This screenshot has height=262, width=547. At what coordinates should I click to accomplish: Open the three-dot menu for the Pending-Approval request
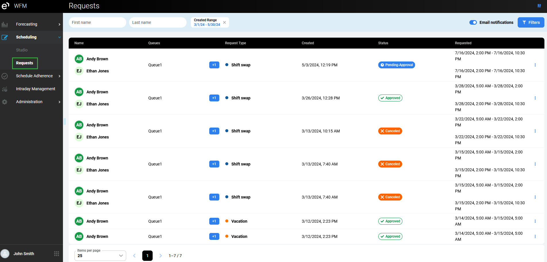535,65
